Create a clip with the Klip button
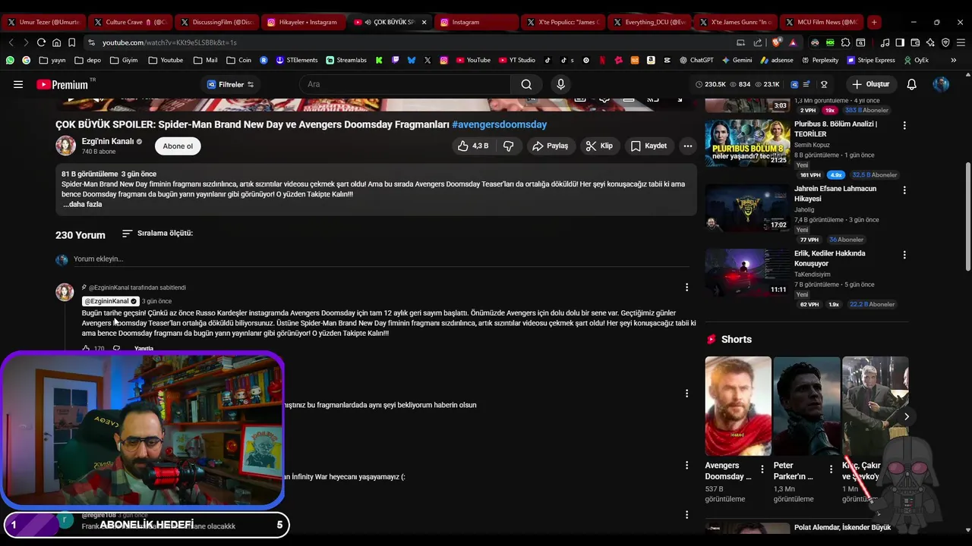 click(599, 146)
